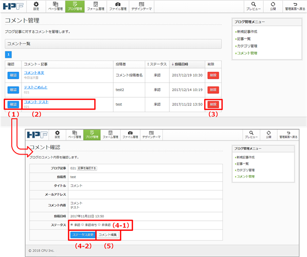Click ファイル管理 camera icon on コメント確認 screen
This screenshot has height=257, width=307.
[131, 135]
